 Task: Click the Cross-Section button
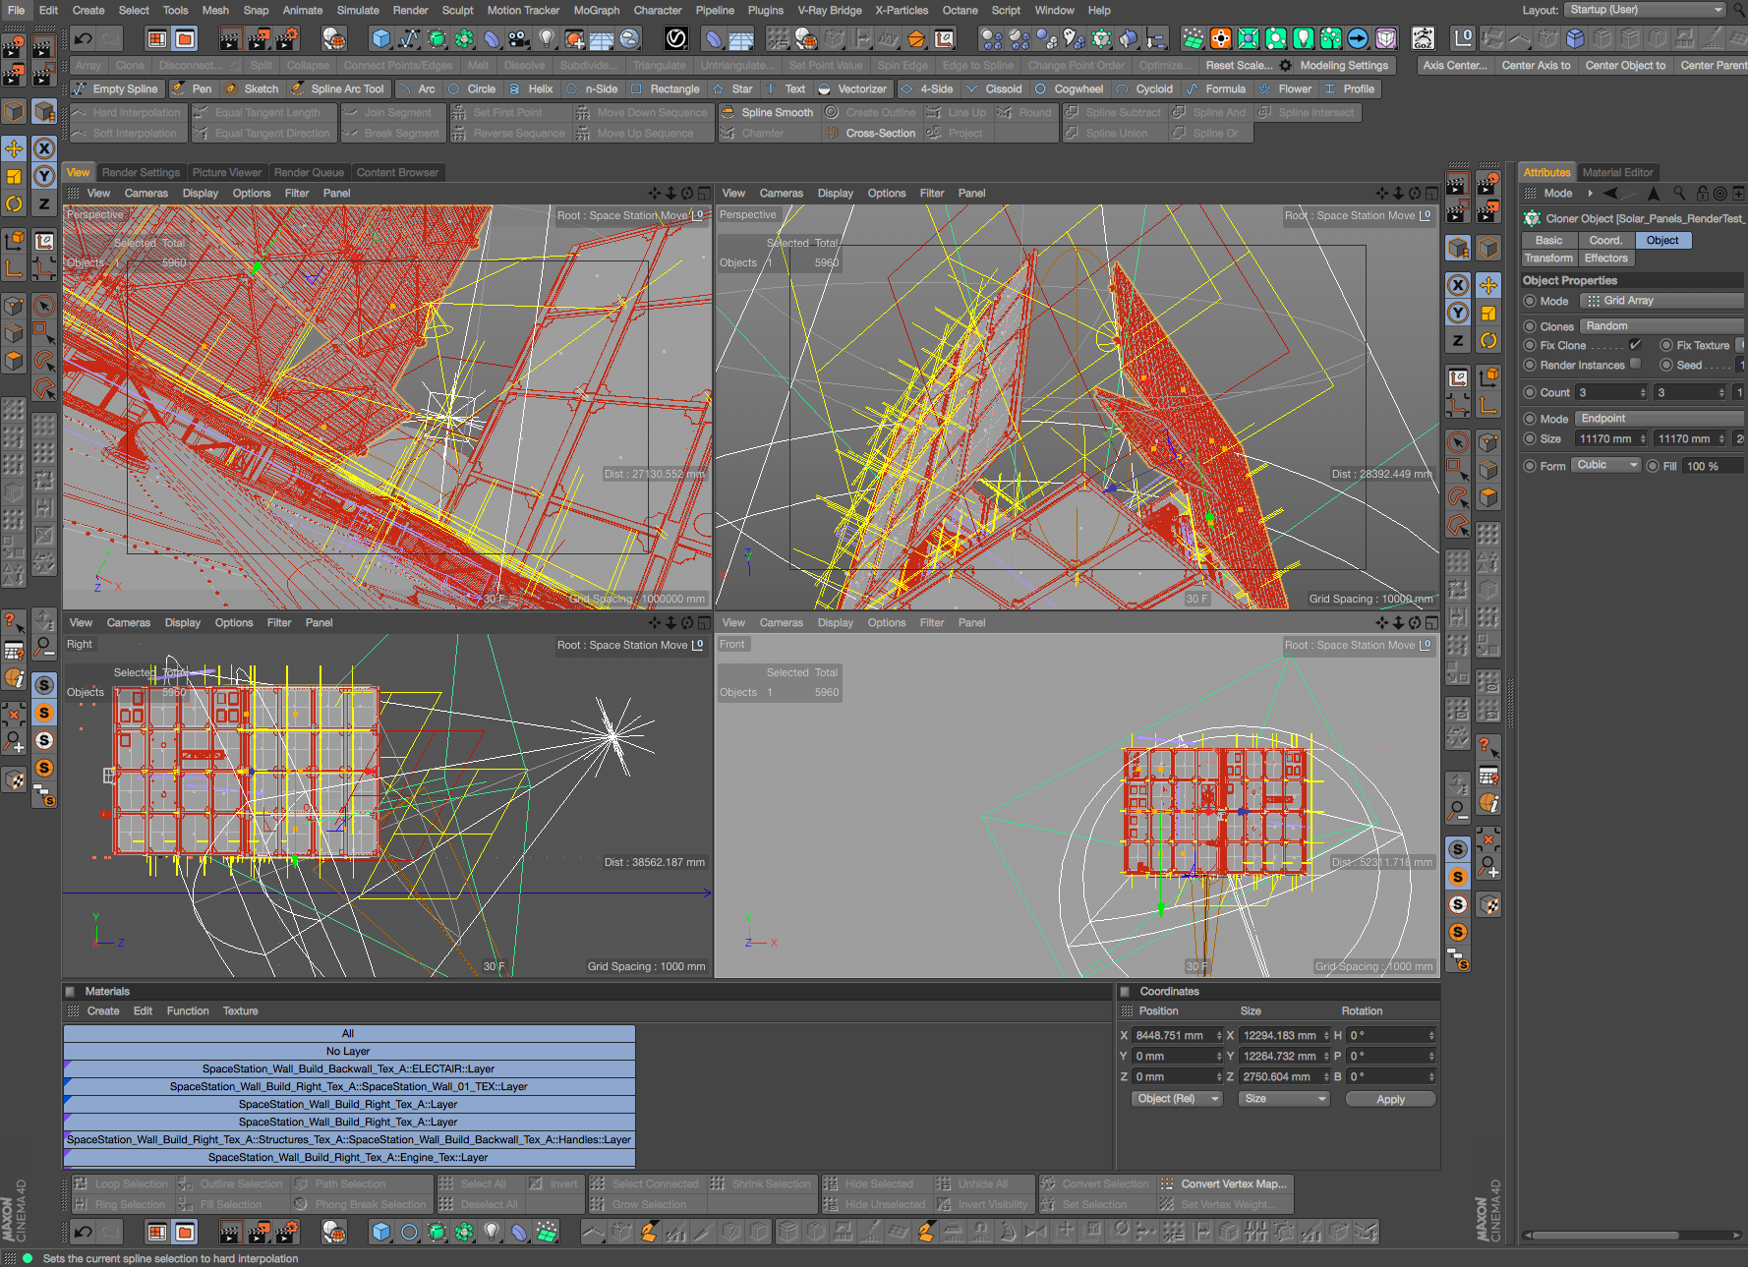tap(869, 134)
